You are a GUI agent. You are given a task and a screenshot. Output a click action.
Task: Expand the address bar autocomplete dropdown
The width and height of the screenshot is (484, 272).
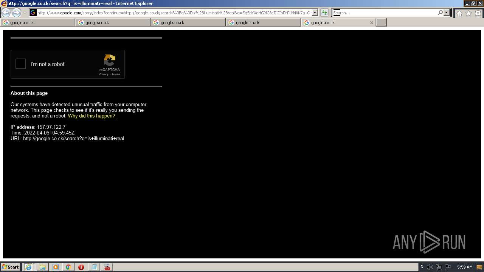(x=315, y=13)
